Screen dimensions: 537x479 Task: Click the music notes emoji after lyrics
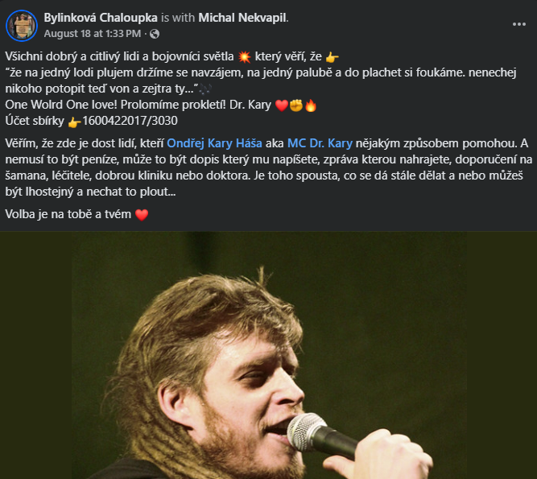[205, 89]
